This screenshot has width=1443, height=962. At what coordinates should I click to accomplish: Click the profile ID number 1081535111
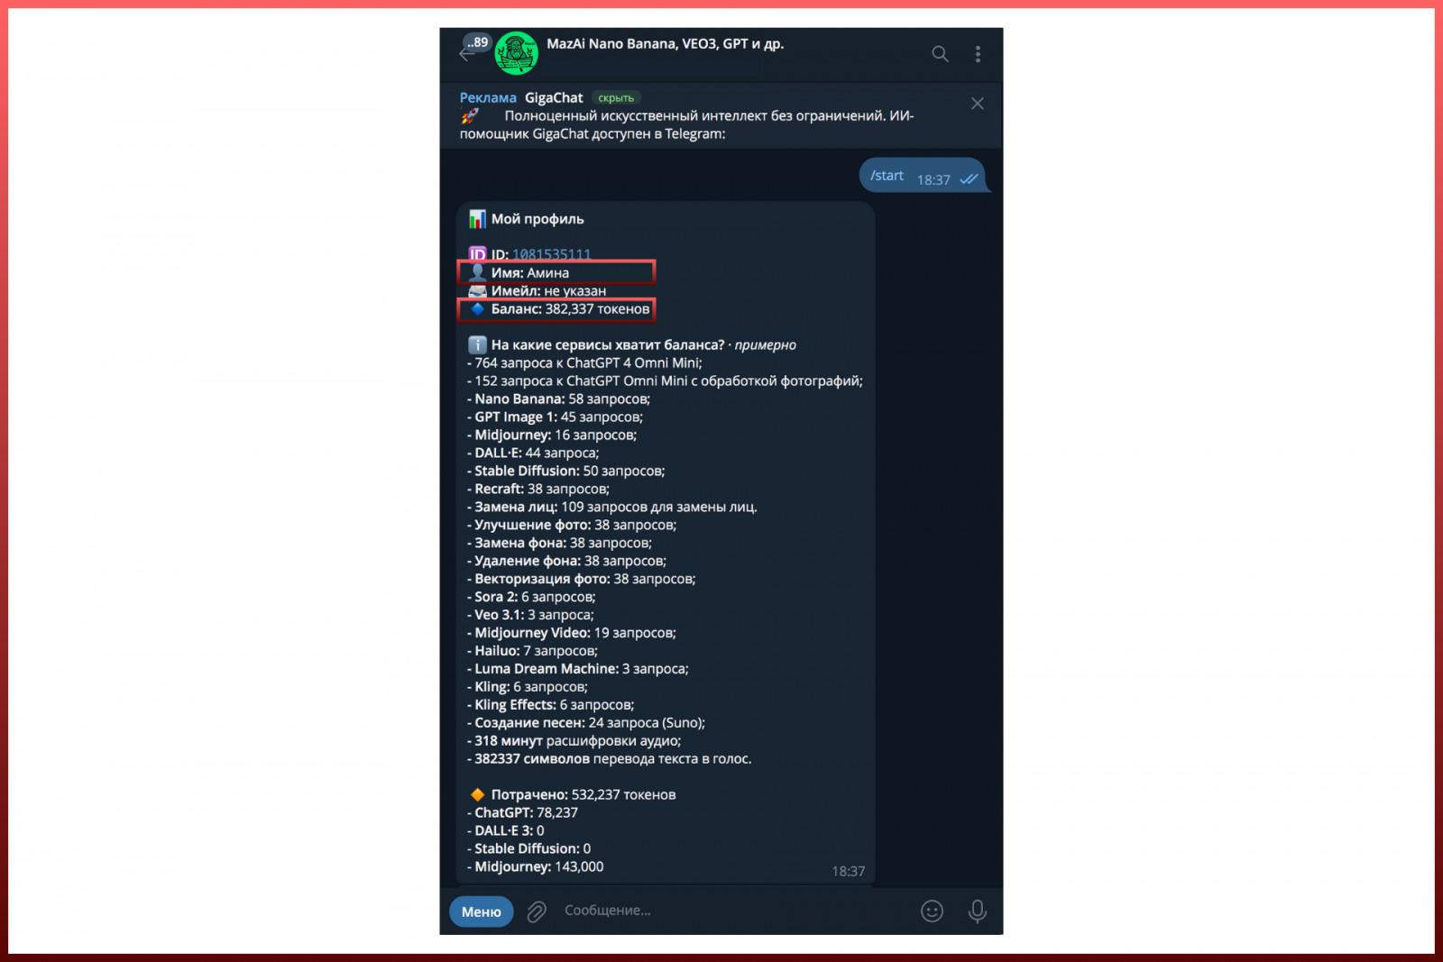click(x=552, y=254)
